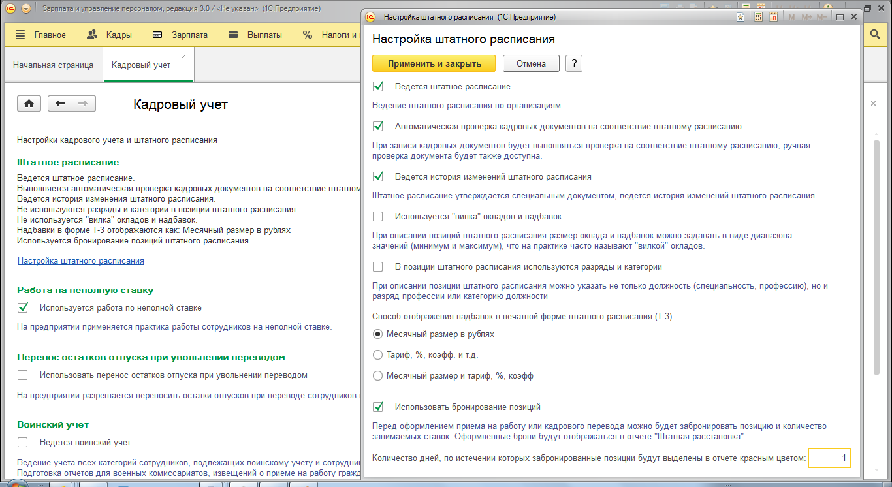Open calendar icon in dialog title bar
The width and height of the screenshot is (892, 487).
pos(773,17)
